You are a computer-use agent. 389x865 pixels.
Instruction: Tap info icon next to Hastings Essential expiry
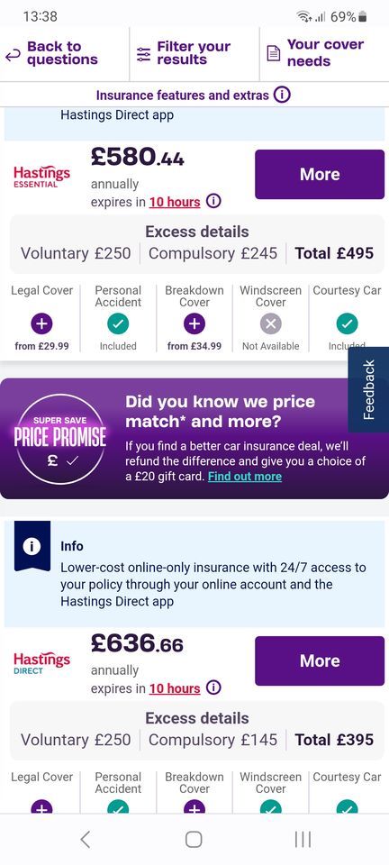click(x=213, y=201)
